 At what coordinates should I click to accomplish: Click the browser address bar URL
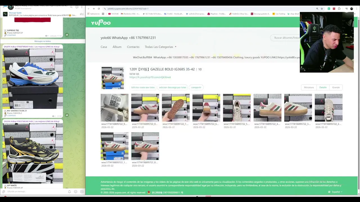coord(128,9)
